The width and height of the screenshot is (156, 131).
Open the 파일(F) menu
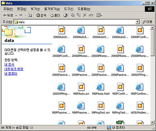tap(8, 9)
